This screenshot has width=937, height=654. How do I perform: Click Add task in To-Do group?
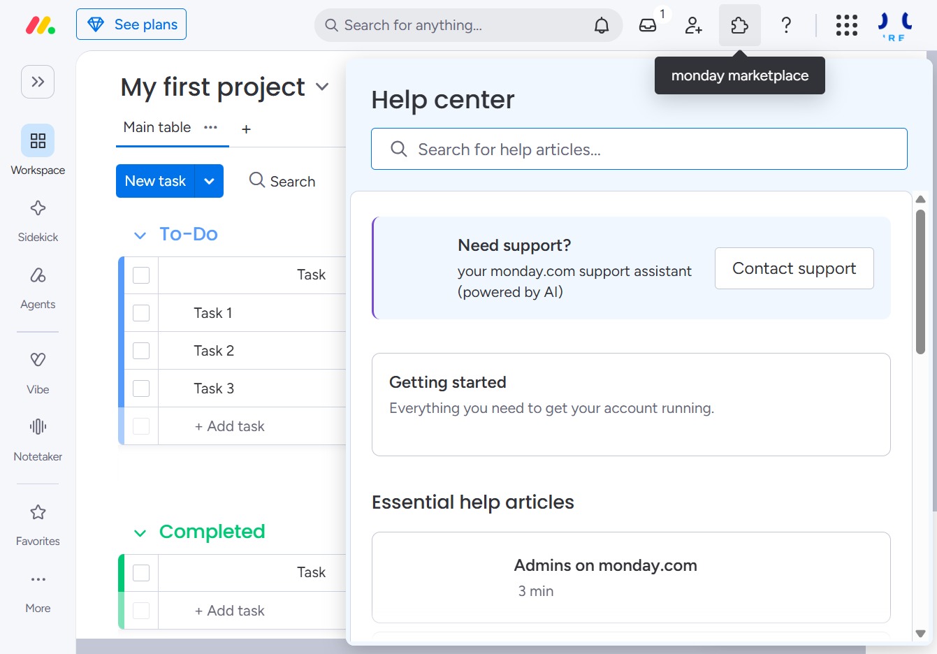[x=229, y=426]
